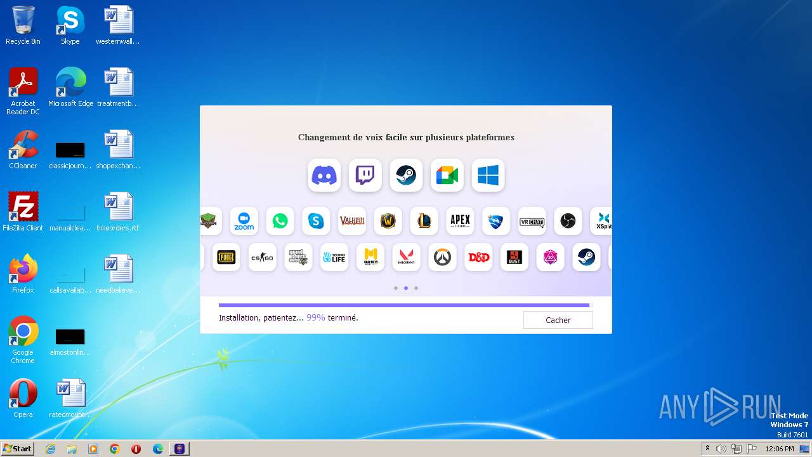
Task: Click the XSplit icon
Action: pyautogui.click(x=602, y=221)
